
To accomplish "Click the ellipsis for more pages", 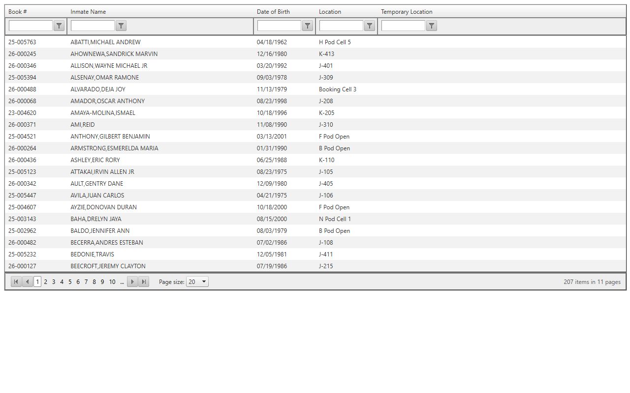I will [x=122, y=282].
